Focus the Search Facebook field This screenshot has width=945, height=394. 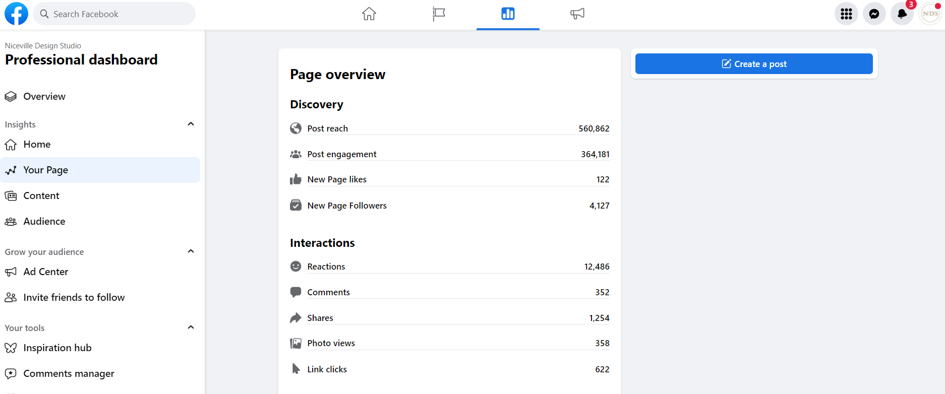[x=114, y=14]
